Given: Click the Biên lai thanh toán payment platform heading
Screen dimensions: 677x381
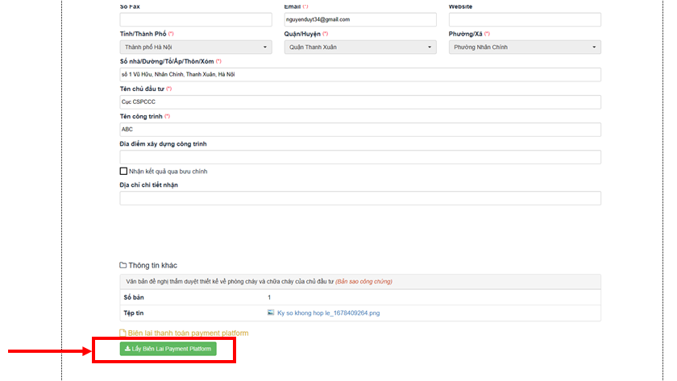Looking at the screenshot, I should 188,333.
